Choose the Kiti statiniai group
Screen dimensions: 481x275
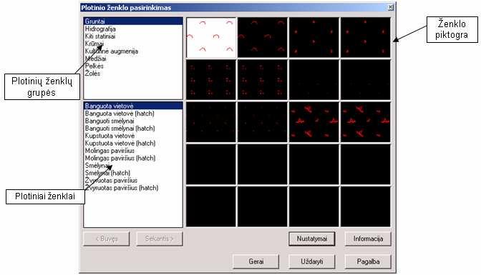[x=100, y=36]
